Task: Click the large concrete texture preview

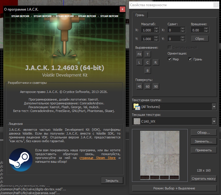Action: click(160, 155)
